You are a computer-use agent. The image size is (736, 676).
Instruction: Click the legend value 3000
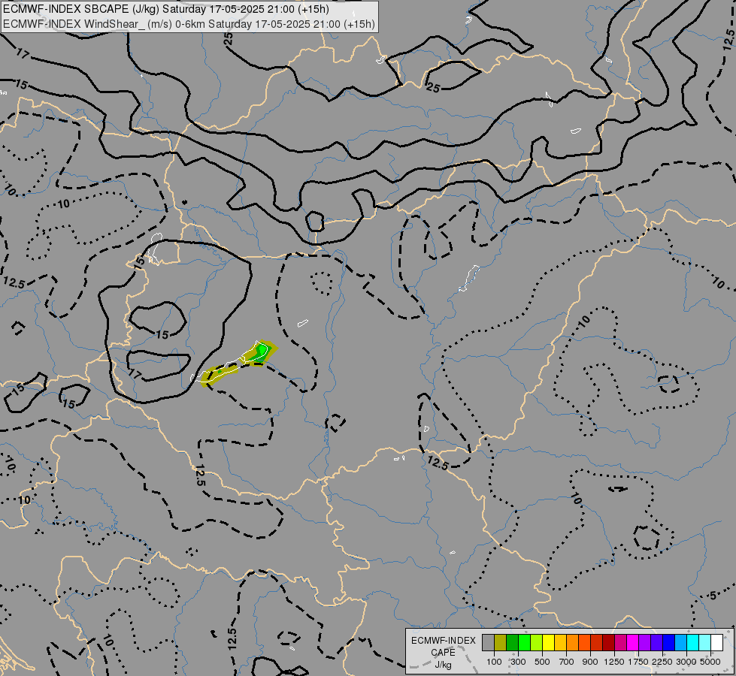pos(686,662)
